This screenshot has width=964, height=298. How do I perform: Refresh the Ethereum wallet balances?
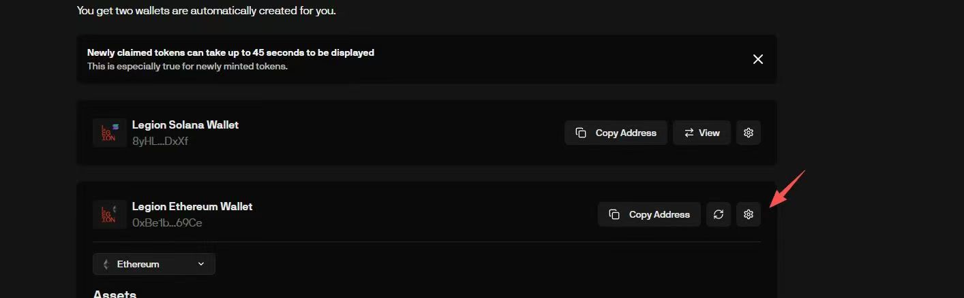pos(719,214)
